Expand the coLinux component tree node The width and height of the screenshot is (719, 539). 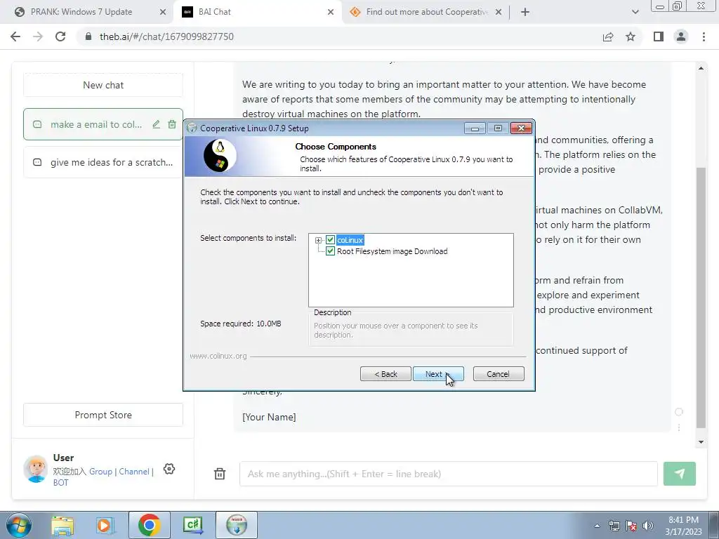click(x=318, y=240)
